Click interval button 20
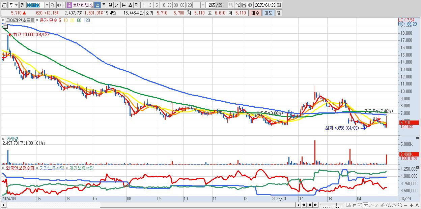 coord(169,5)
